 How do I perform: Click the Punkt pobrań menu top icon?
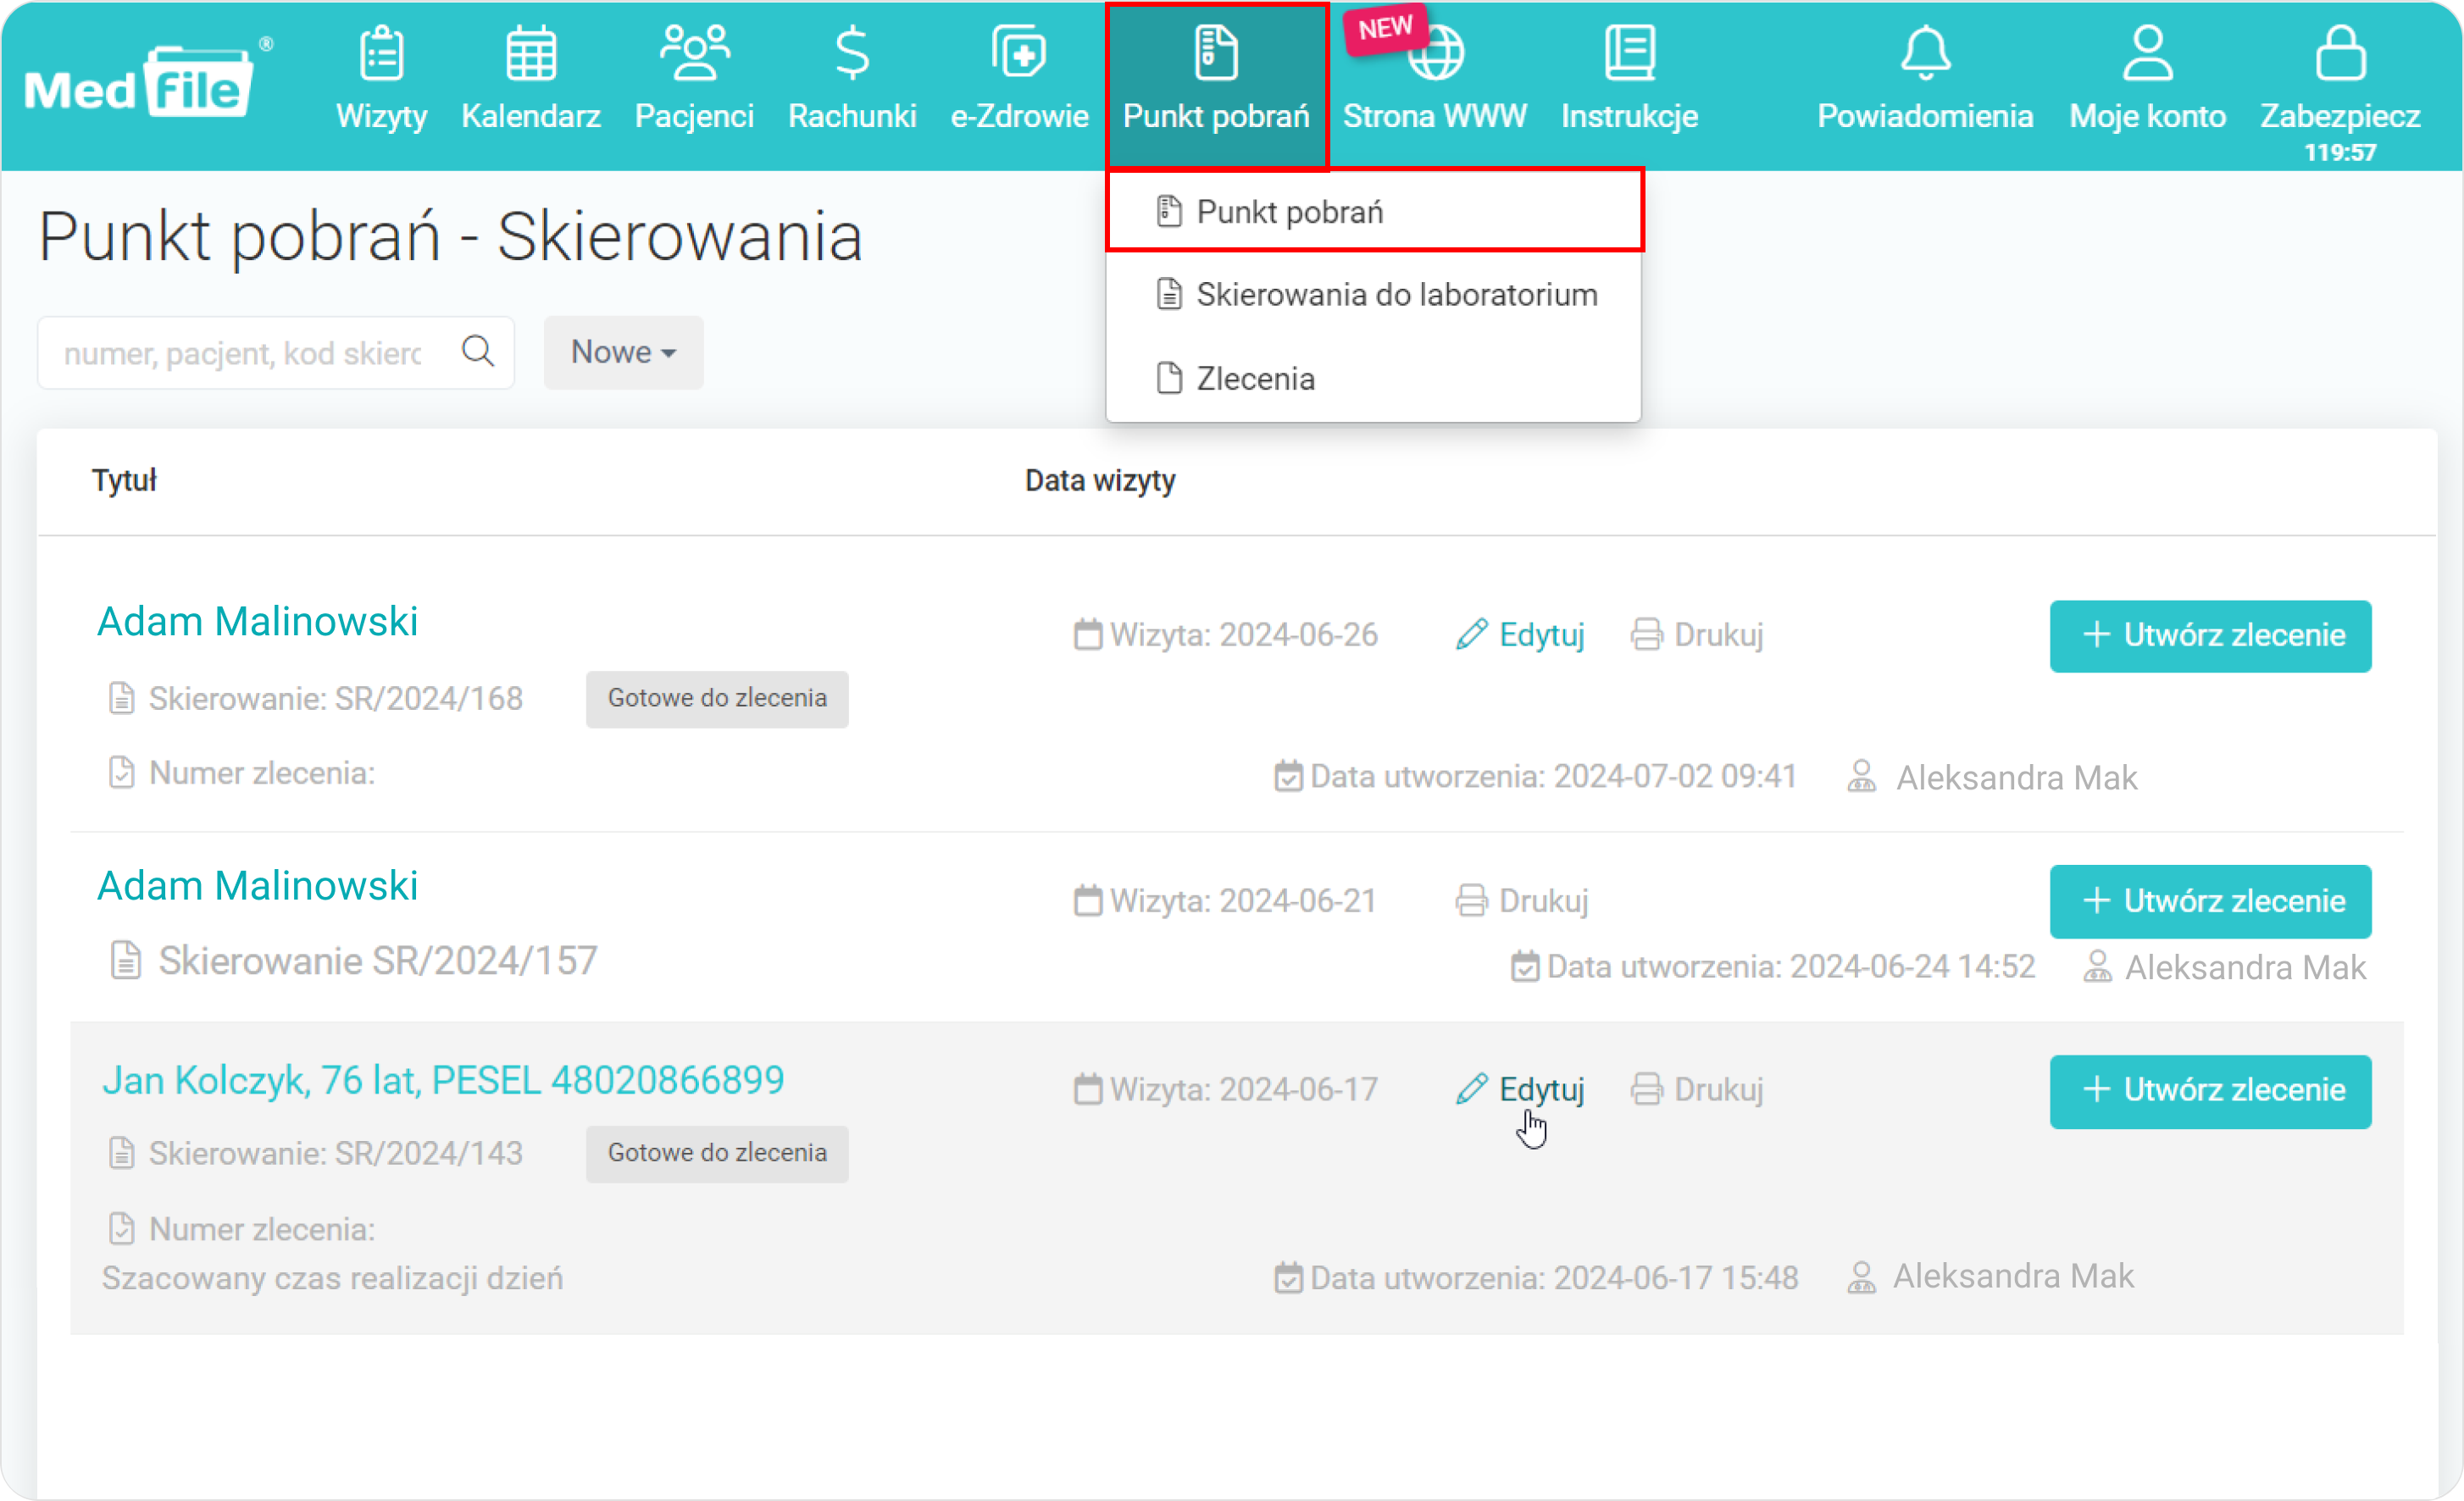[x=1216, y=53]
